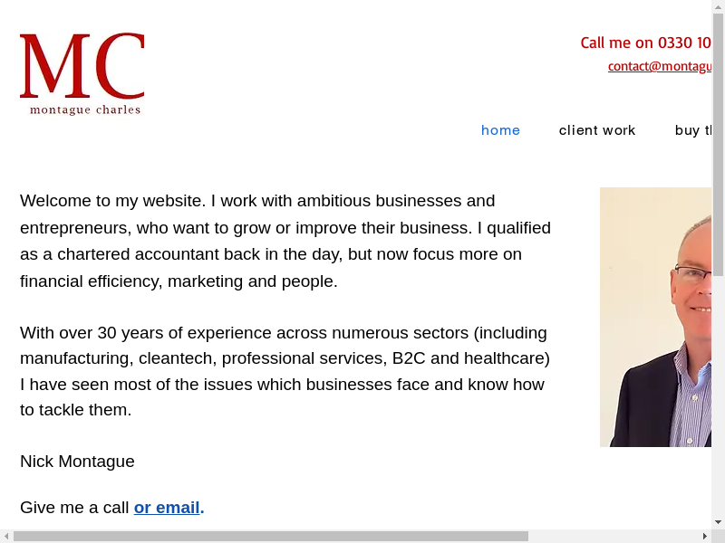Viewport: 725px width, 543px height.
Task: Click the horizontal scrollbar right arrow
Action: pos(704,536)
